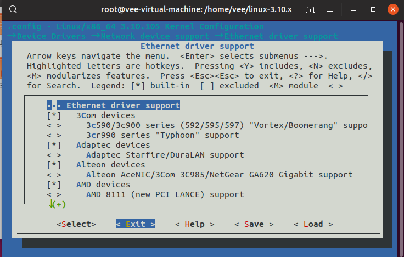Select 3cr990 series Typhoon support entry

point(162,135)
